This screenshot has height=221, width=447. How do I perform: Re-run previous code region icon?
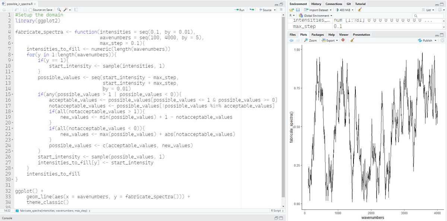click(252, 10)
